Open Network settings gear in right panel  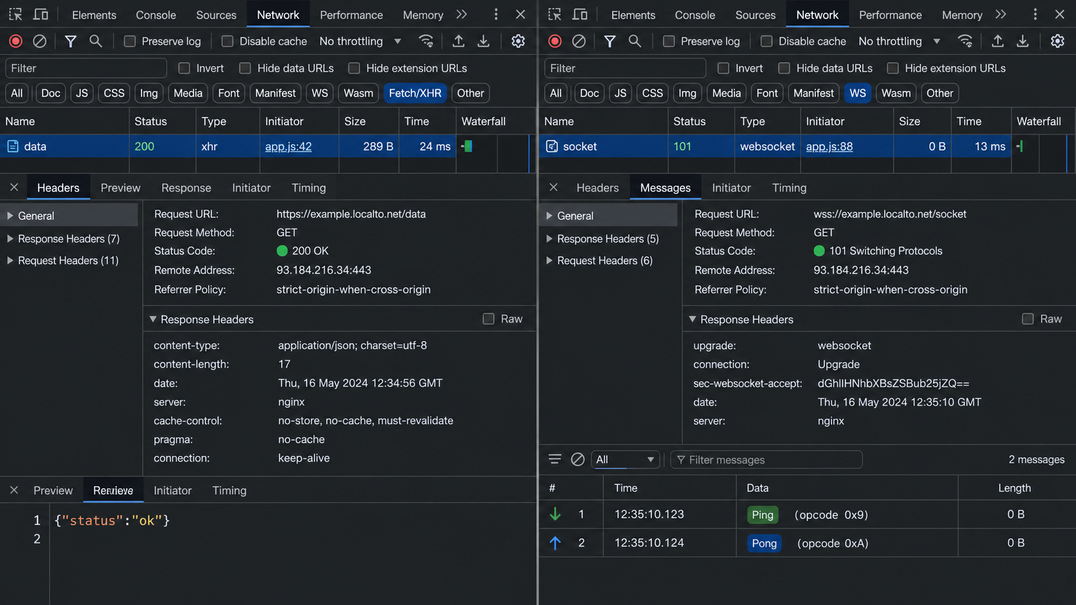pyautogui.click(x=1057, y=41)
